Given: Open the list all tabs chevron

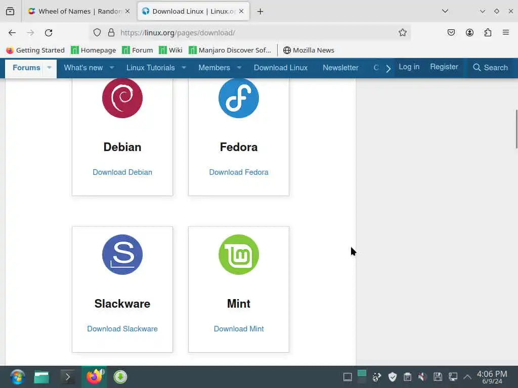Looking at the screenshot, I should 445,11.
